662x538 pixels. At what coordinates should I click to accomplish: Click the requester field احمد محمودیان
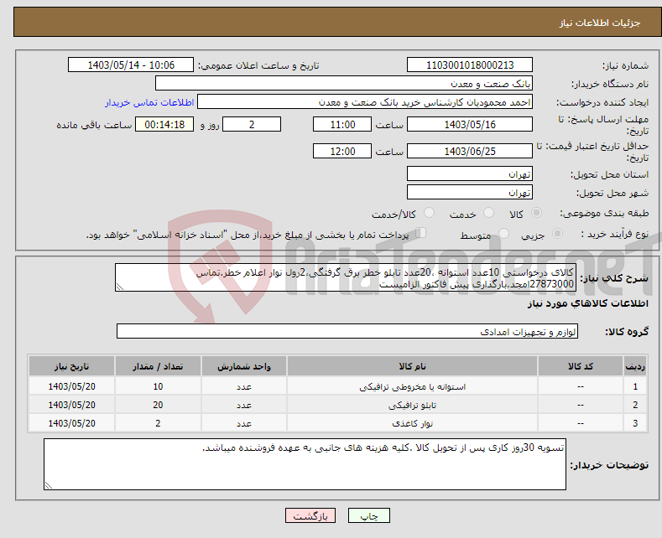click(365, 102)
